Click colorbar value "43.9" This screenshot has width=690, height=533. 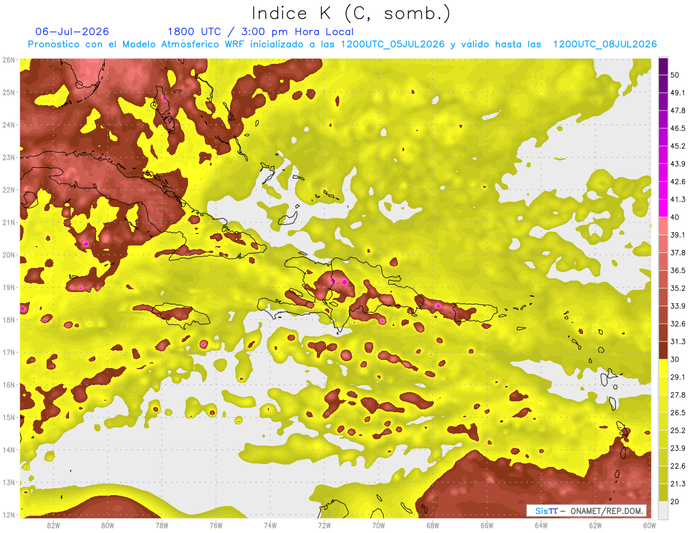pyautogui.click(x=678, y=164)
